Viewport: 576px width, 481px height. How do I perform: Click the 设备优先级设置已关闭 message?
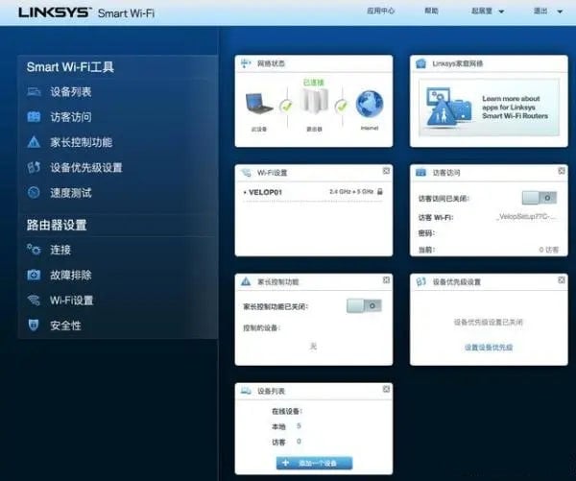tap(489, 322)
